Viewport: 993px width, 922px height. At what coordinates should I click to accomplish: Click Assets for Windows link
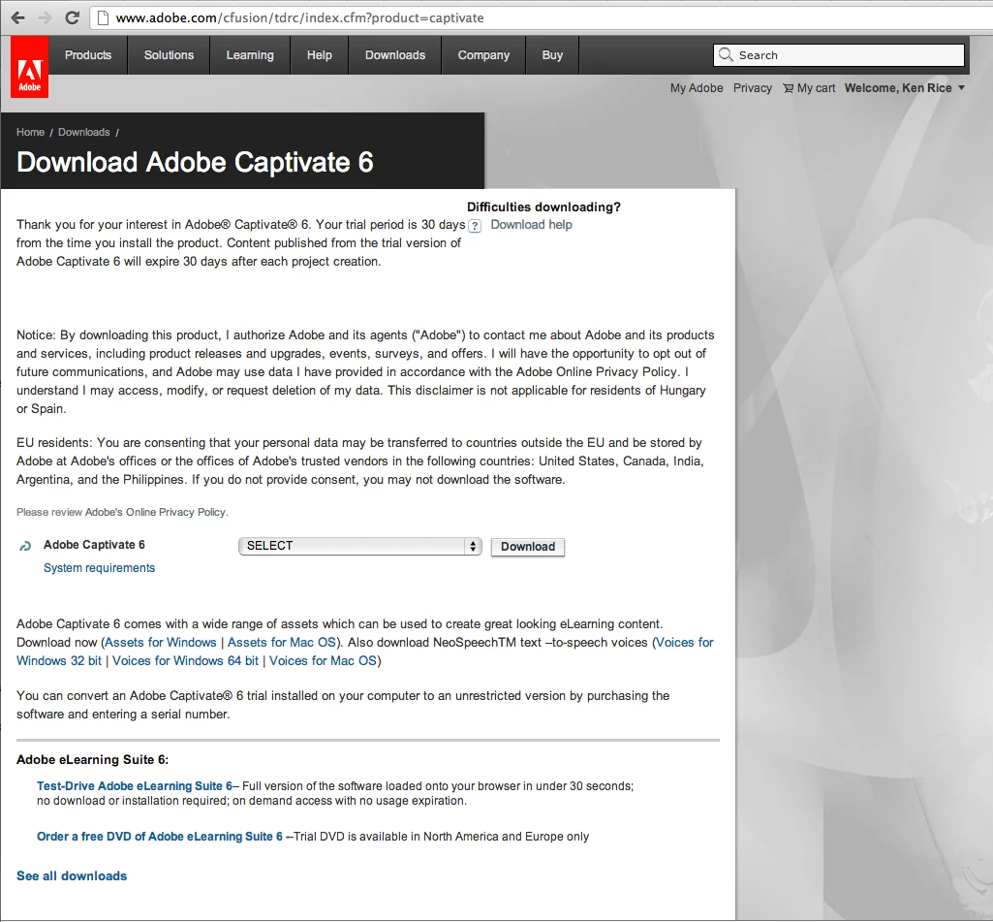coord(160,642)
